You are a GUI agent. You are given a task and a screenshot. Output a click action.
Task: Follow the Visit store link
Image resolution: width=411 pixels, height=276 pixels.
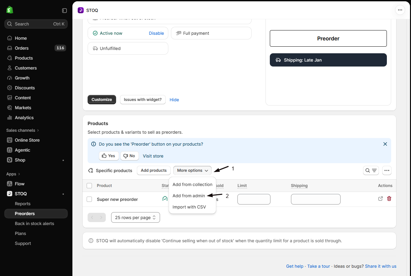pos(153,156)
